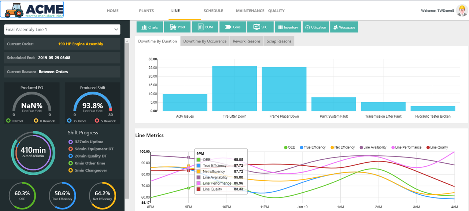This screenshot has height=211, width=469.
Task: Open the Worxspace button
Action: coord(344,27)
